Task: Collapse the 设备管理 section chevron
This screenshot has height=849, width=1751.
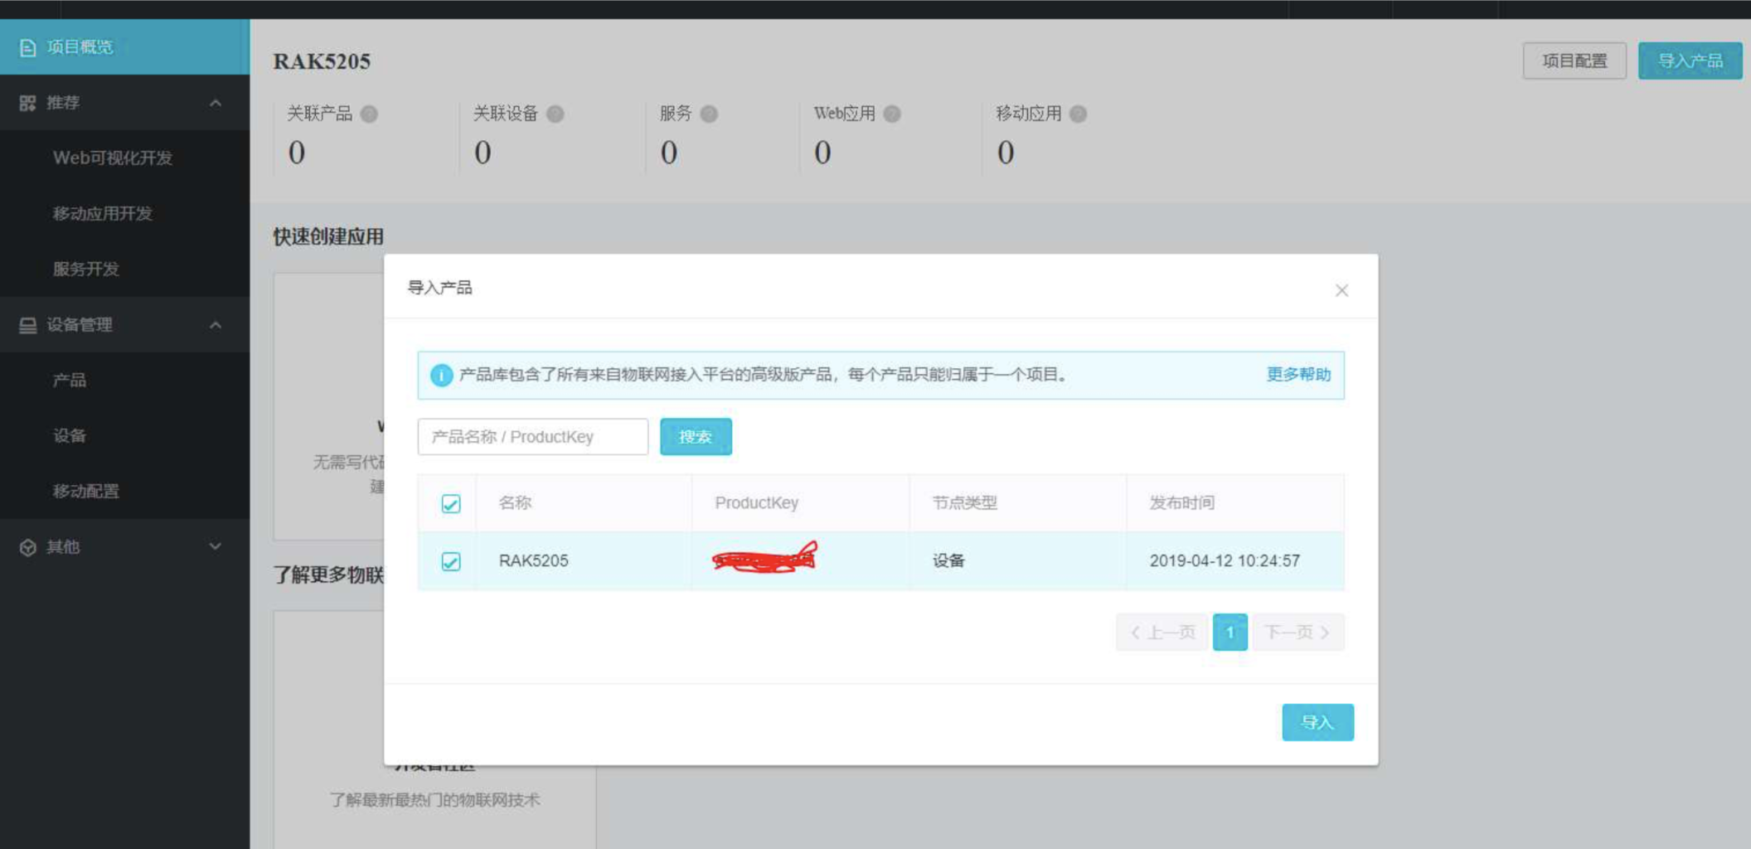Action: click(x=216, y=324)
